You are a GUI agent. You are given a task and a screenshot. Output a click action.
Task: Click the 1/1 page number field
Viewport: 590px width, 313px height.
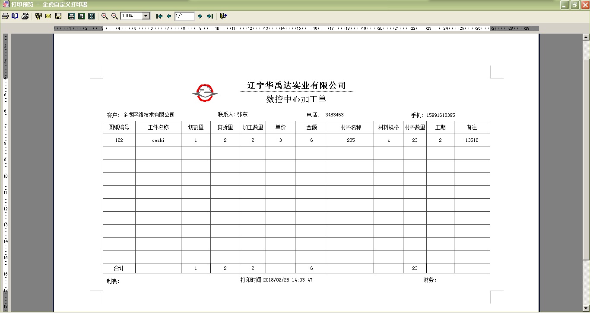(184, 16)
